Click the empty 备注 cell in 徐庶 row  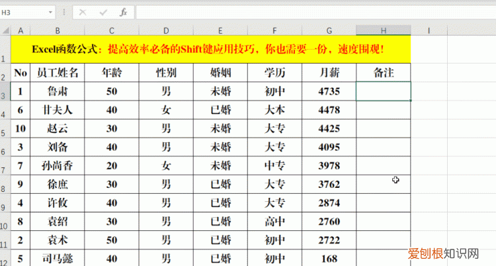point(384,185)
